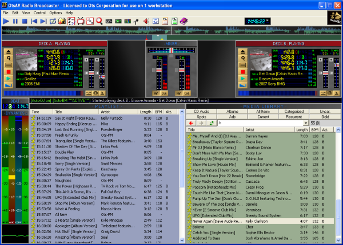Image resolution: width=343 pixels, height=245 pixels.
Task: Click the Stop button in toolbar
Action: (25, 21)
